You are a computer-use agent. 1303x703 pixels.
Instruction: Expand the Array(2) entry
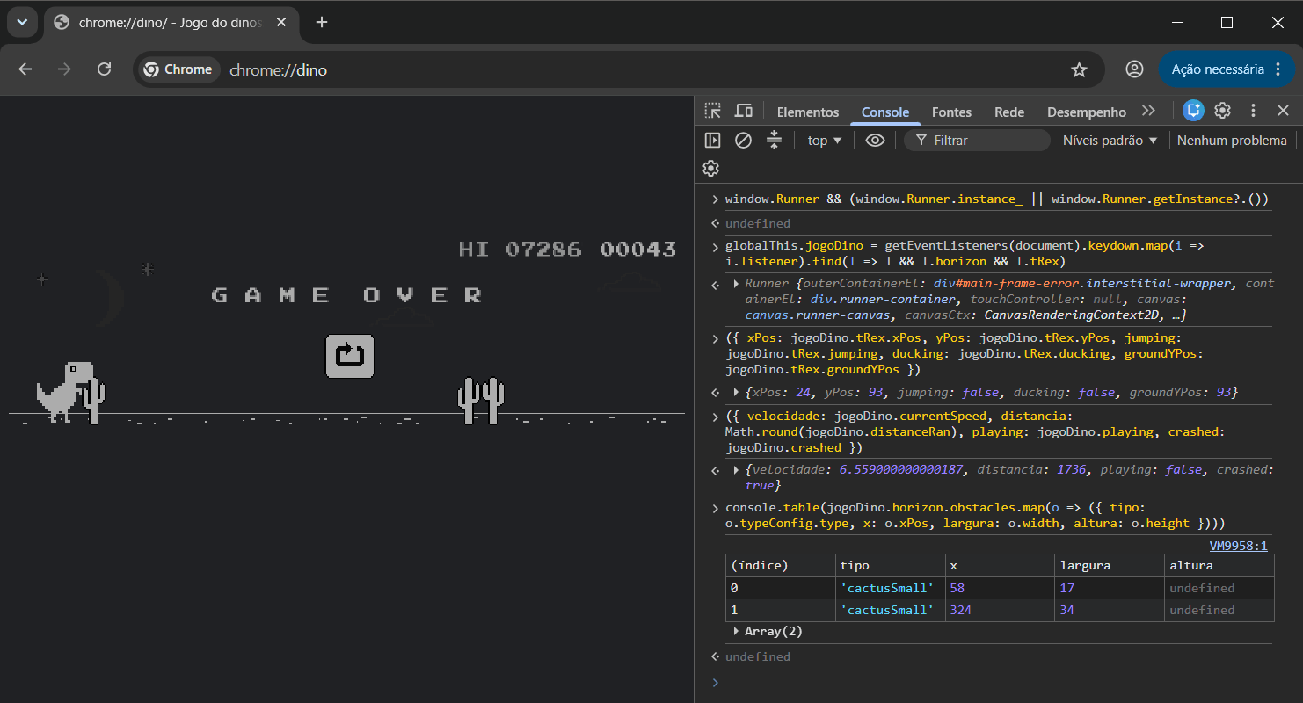click(737, 631)
